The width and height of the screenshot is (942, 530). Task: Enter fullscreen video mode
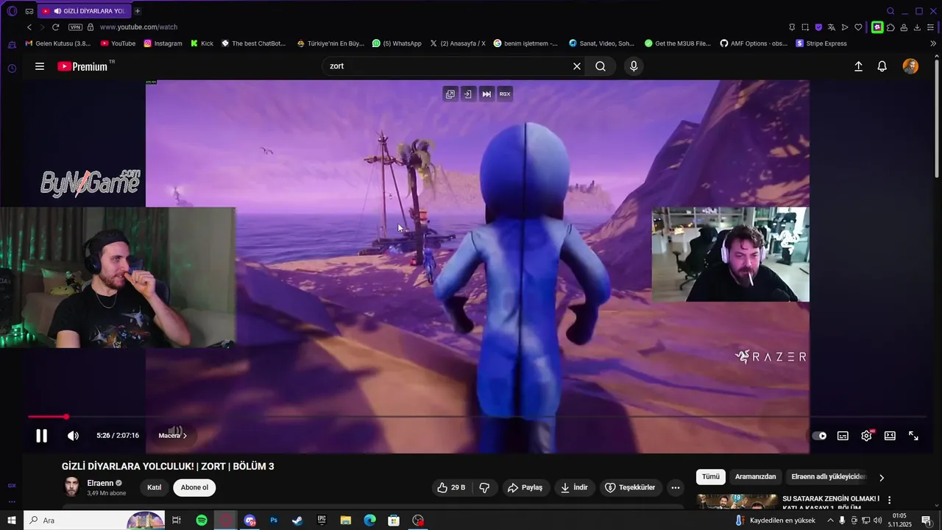pos(913,436)
